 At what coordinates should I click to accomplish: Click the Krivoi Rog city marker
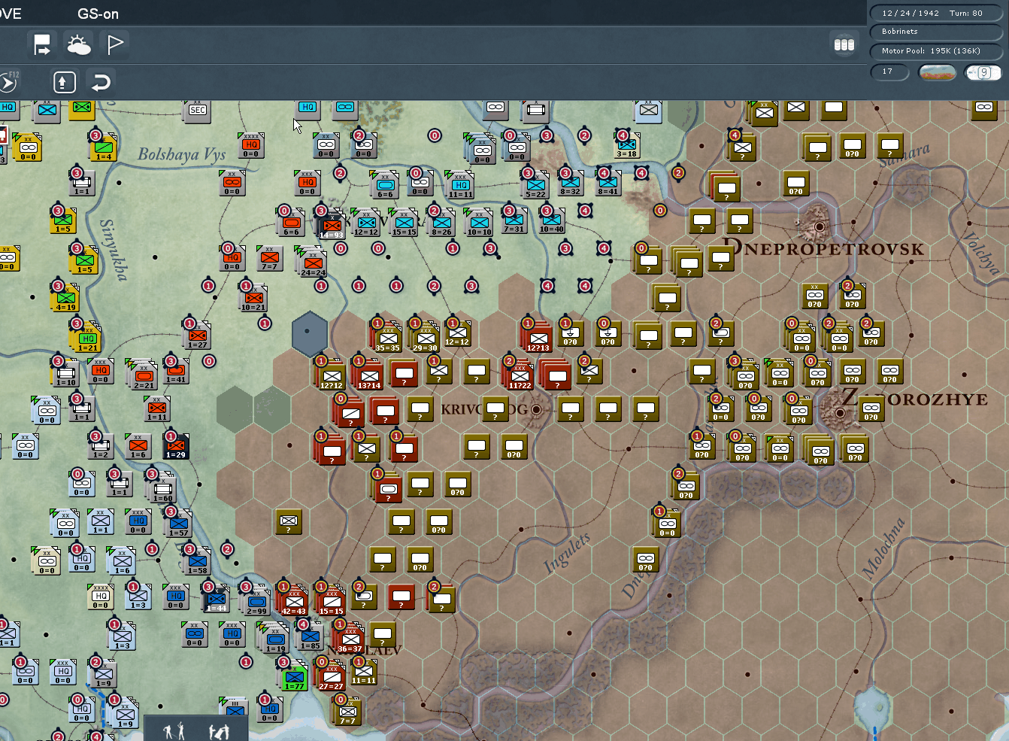click(x=536, y=410)
